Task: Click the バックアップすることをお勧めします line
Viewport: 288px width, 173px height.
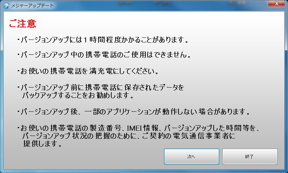Action: [x=78, y=95]
